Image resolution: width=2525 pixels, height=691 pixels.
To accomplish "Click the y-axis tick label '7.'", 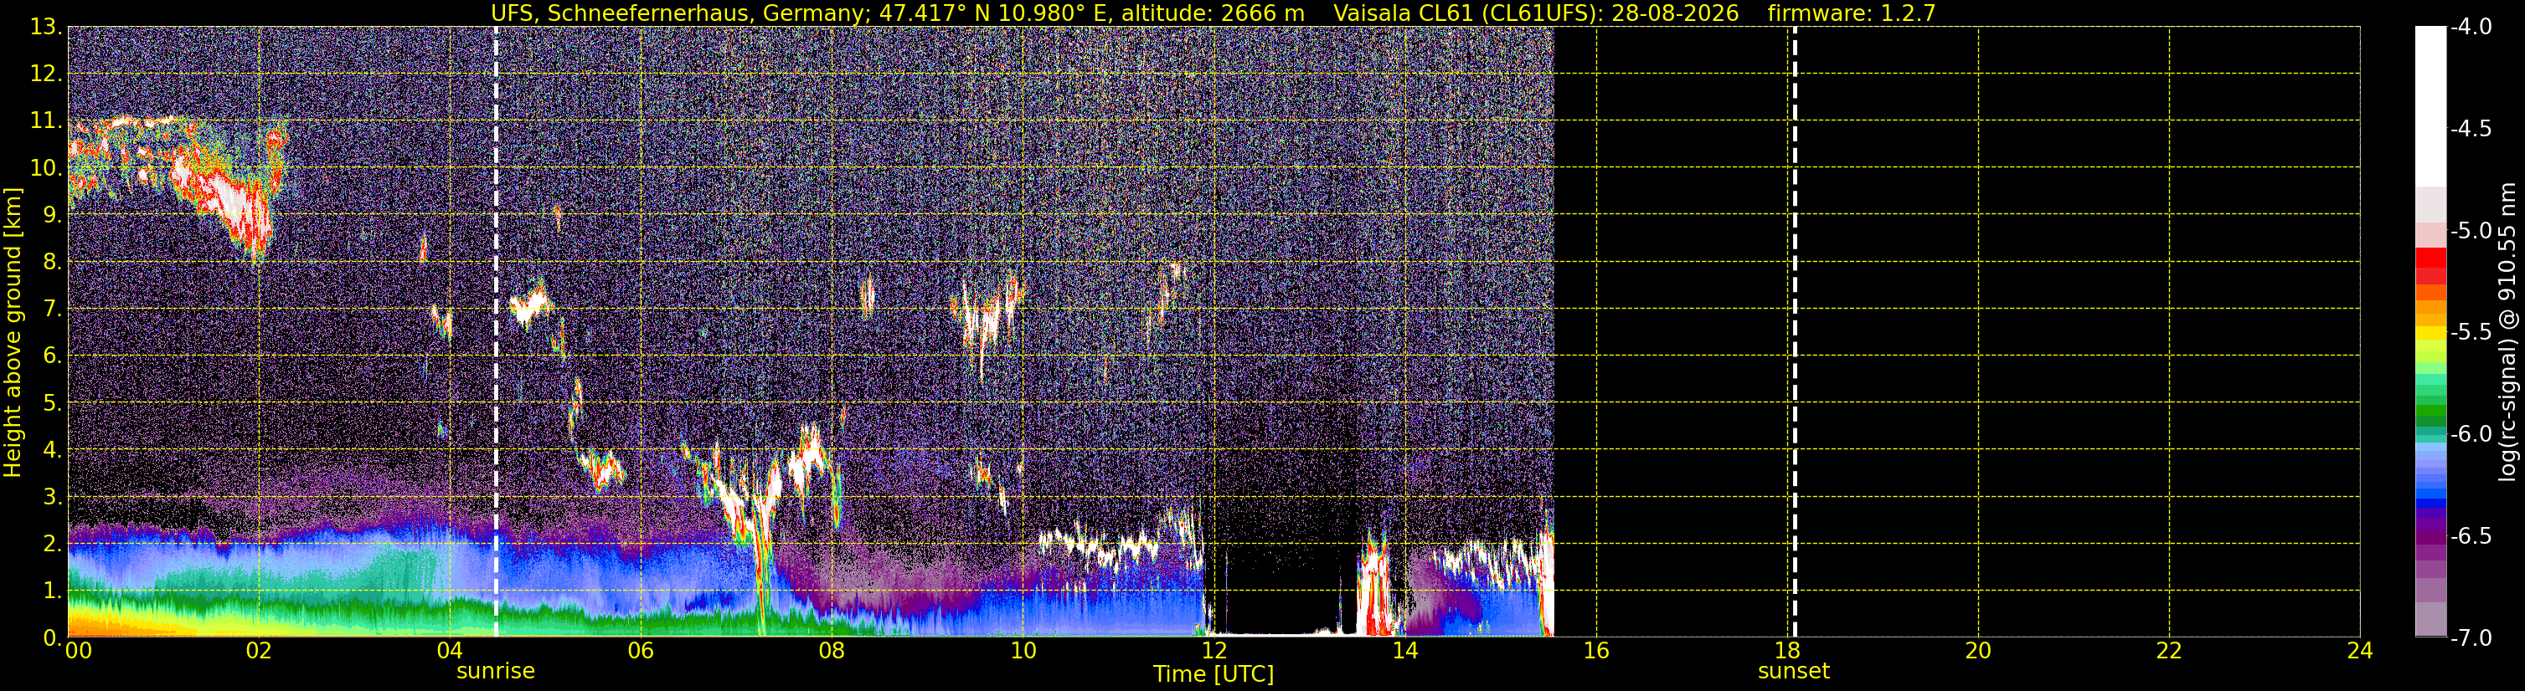I will coord(52,310).
